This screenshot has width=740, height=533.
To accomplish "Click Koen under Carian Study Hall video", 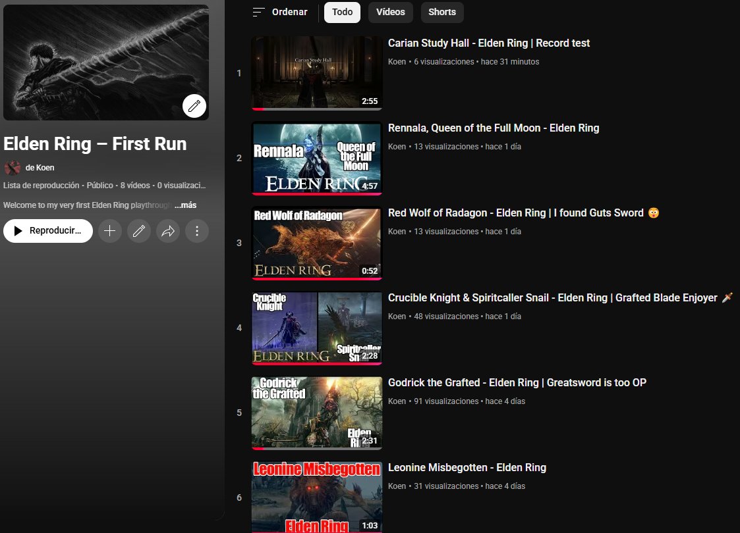I will (397, 62).
